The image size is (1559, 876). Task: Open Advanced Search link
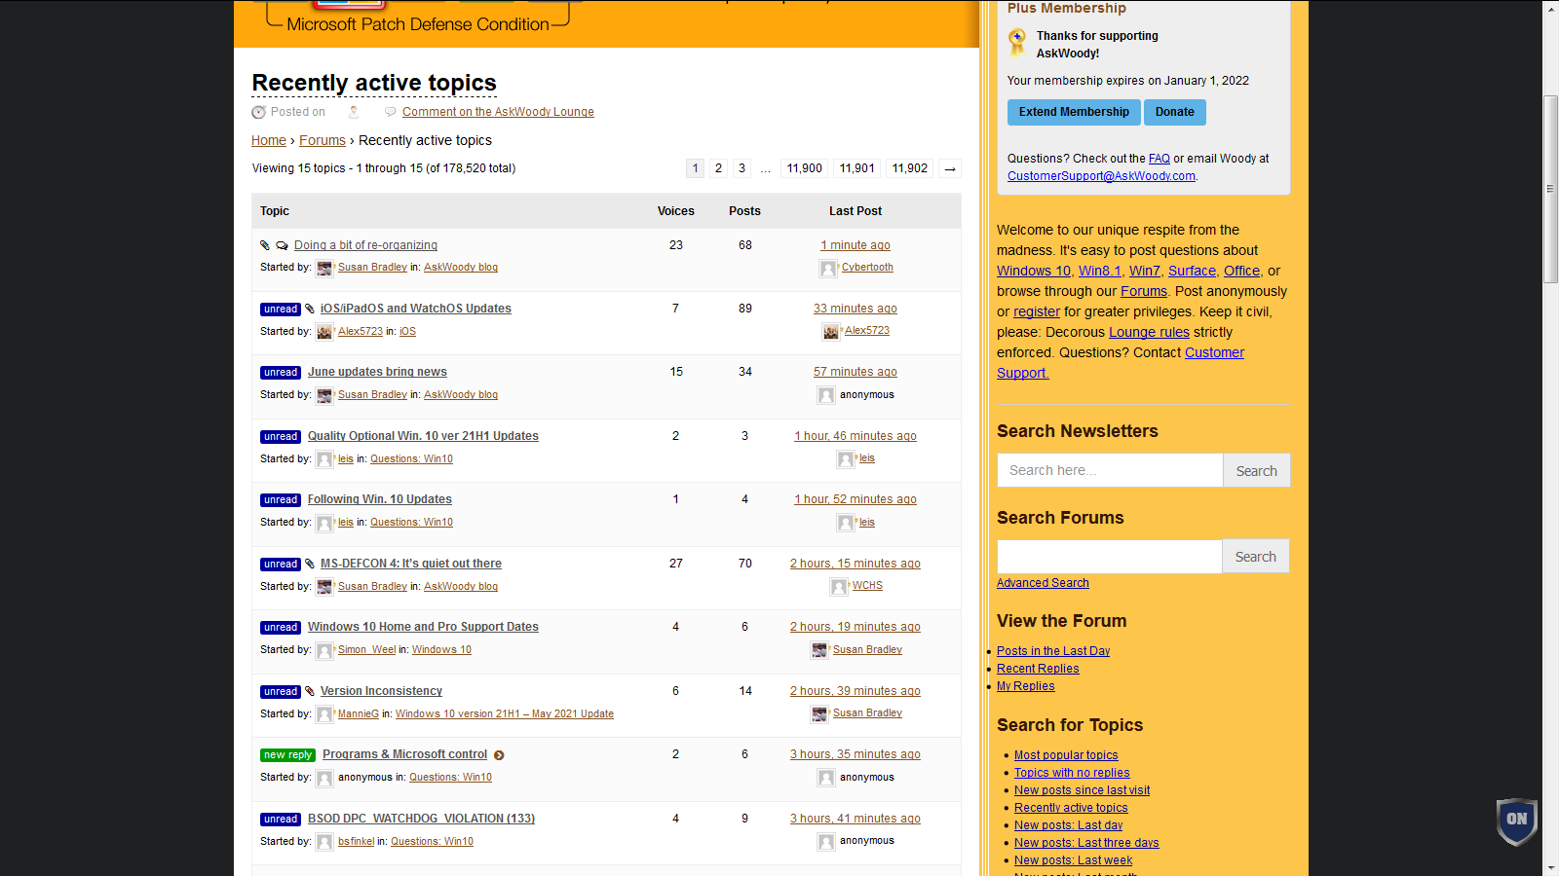(1043, 583)
